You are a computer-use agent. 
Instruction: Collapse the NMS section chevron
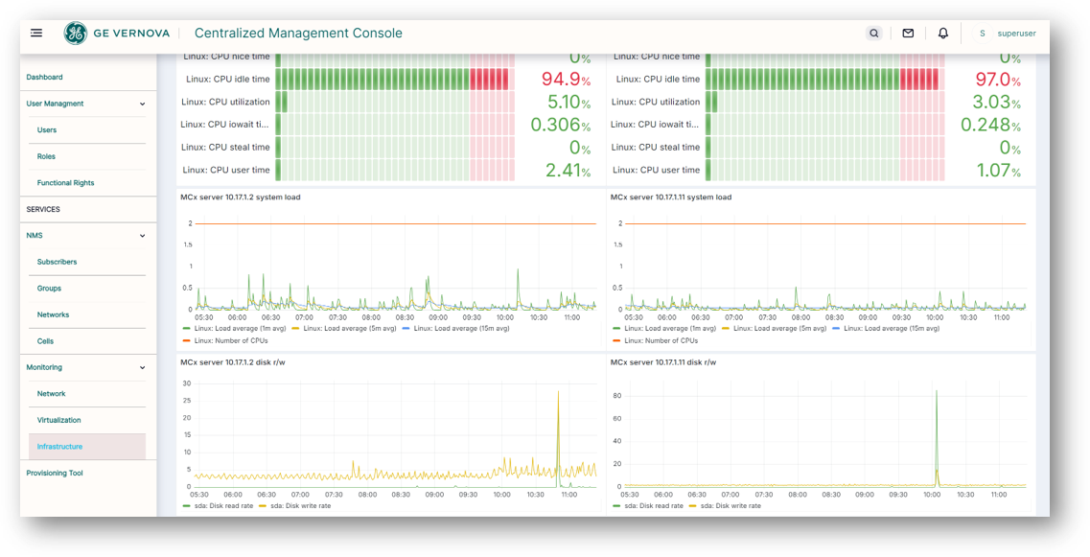[142, 236]
